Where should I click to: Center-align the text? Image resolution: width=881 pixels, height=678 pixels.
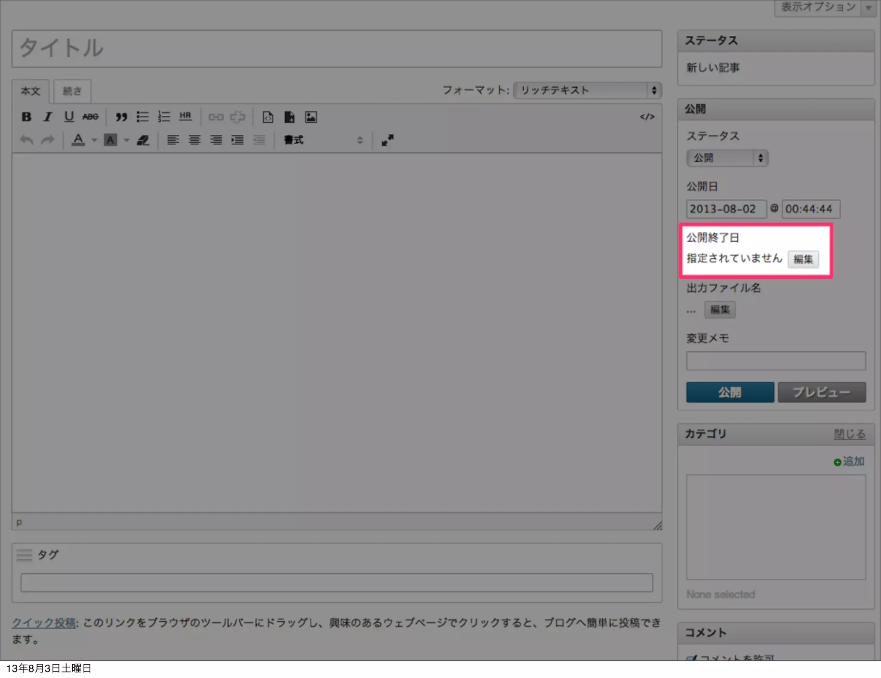194,140
